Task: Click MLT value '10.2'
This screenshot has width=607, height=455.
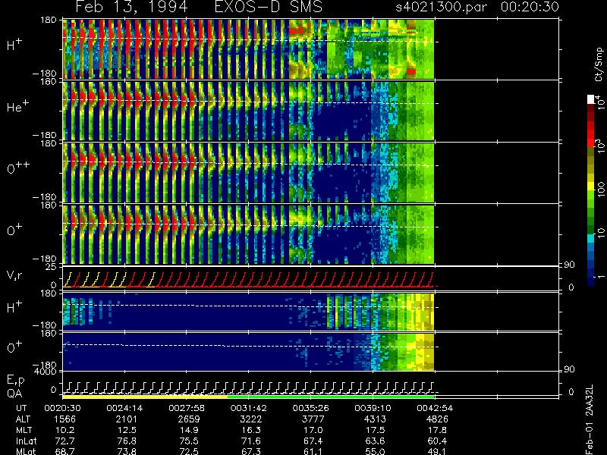Action: pyautogui.click(x=65, y=430)
